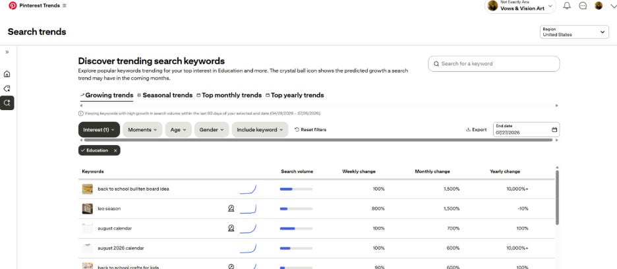
Task: Click thumbnail for leo season
Action: click(88, 209)
